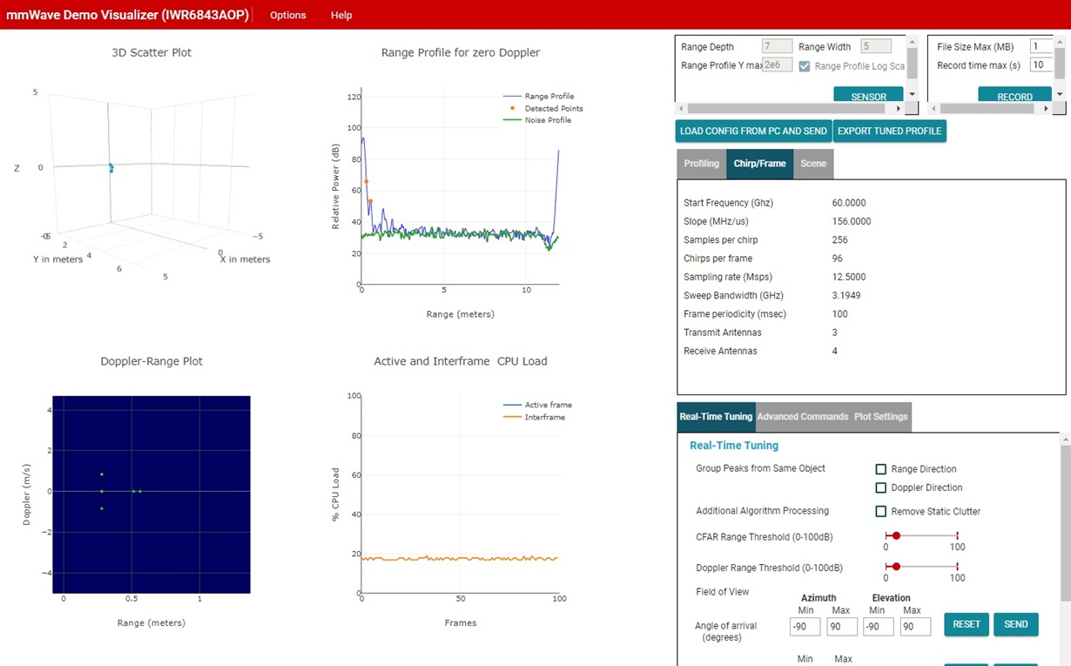Enable Doppler Direction peak grouping
Viewport: 1071px width, 666px height.
(881, 488)
